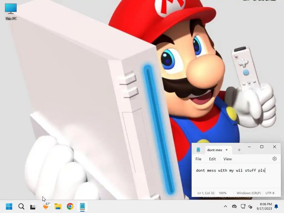This screenshot has width=284, height=213.
Task: Open the weather widget showing 67°
Action: 46,206
